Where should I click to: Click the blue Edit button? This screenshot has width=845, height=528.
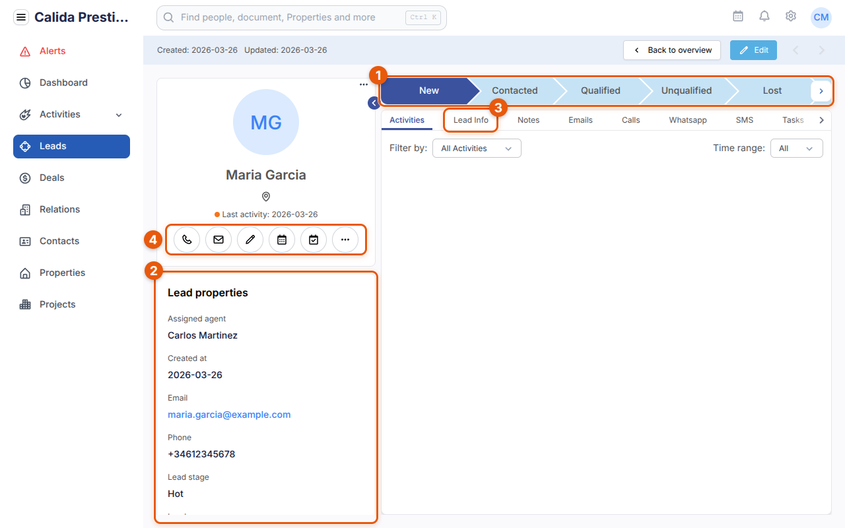pyautogui.click(x=753, y=50)
